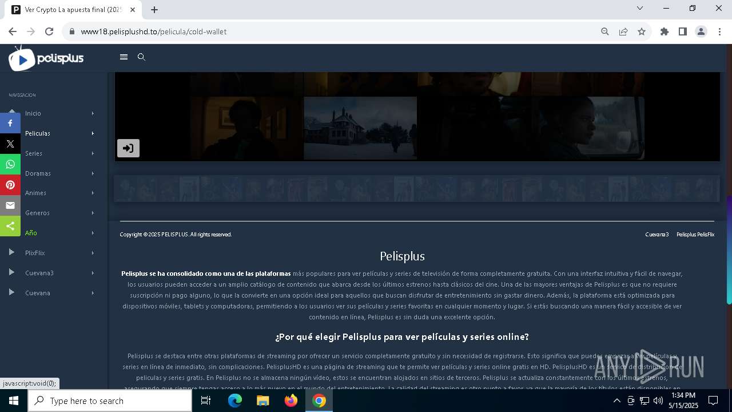Expand the Año submenu arrow
The height and width of the screenshot is (412, 732).
[93, 233]
